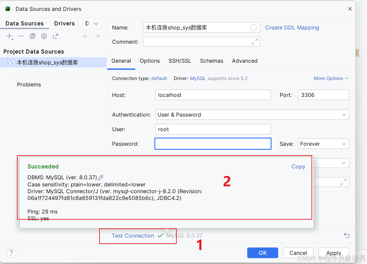Open the Authentication dropdown
The height and width of the screenshot is (264, 367).
pyautogui.click(x=252, y=115)
